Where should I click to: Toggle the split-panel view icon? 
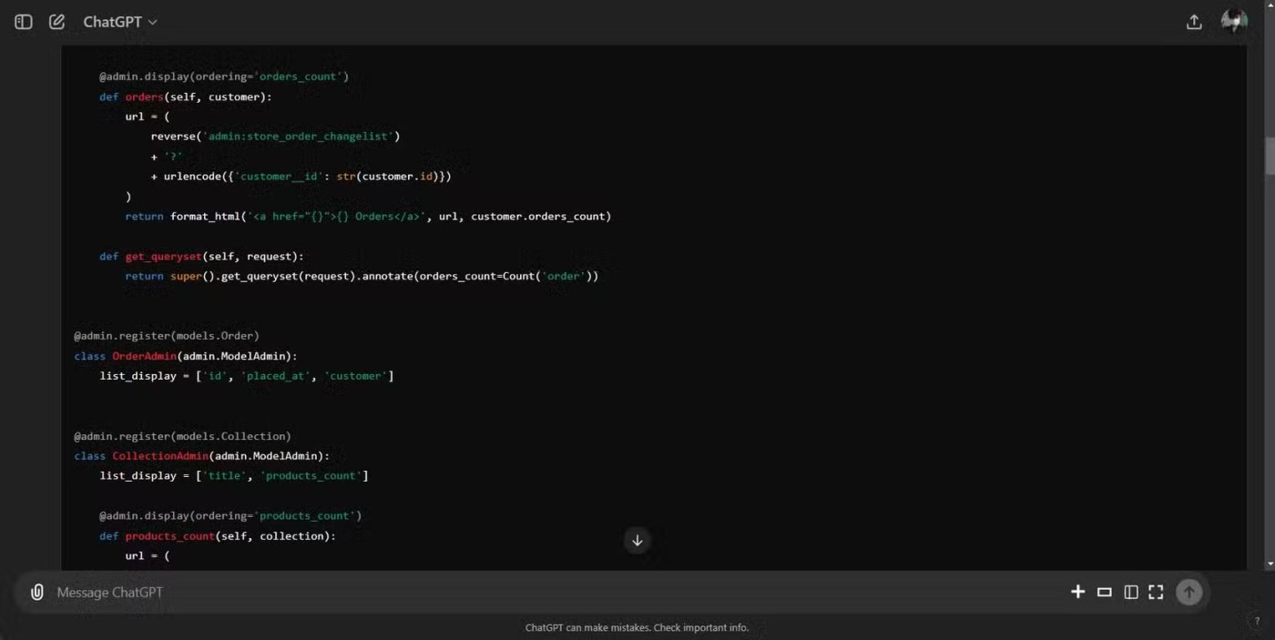point(1131,593)
